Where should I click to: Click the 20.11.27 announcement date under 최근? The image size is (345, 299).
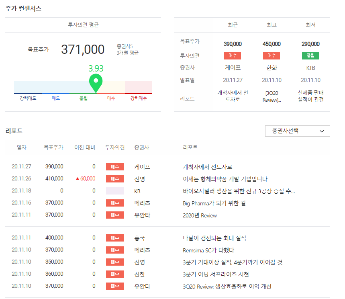[x=233, y=80]
